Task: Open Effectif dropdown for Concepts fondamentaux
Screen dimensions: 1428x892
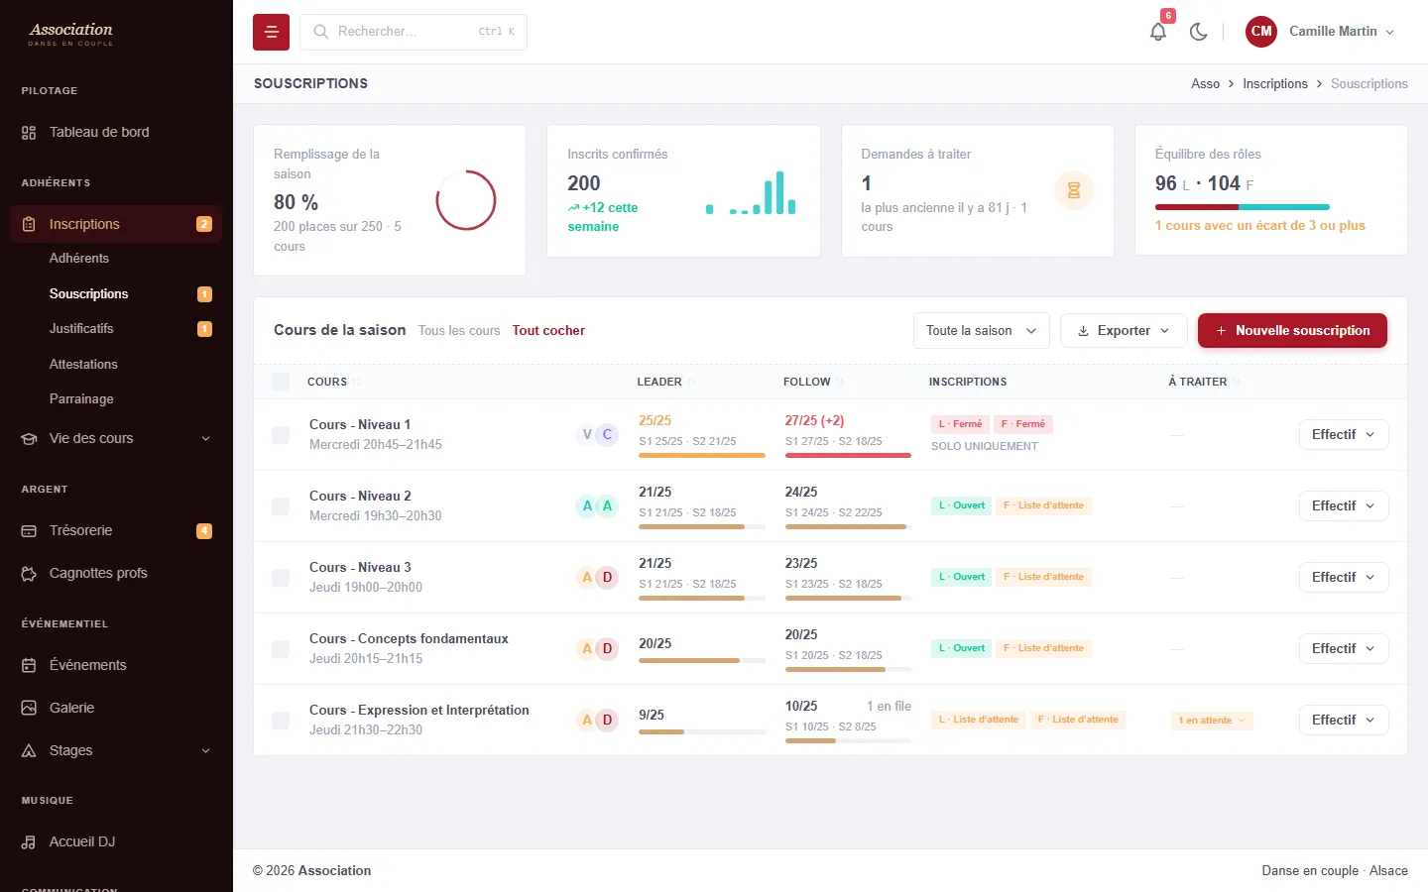Action: tap(1344, 649)
